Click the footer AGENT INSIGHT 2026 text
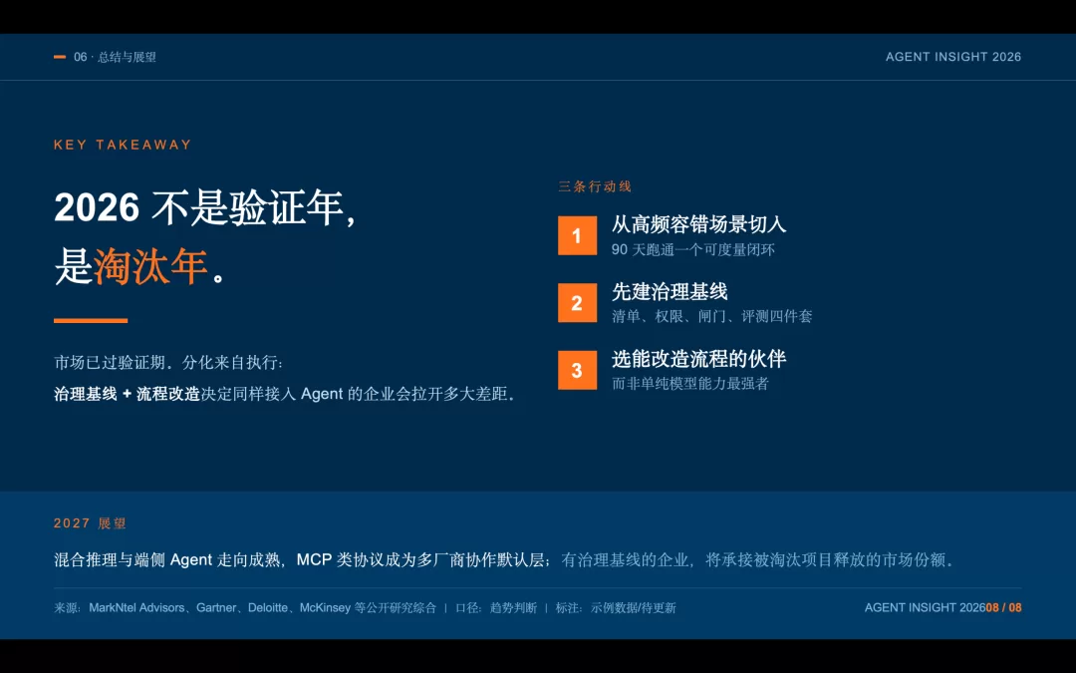 click(x=925, y=608)
